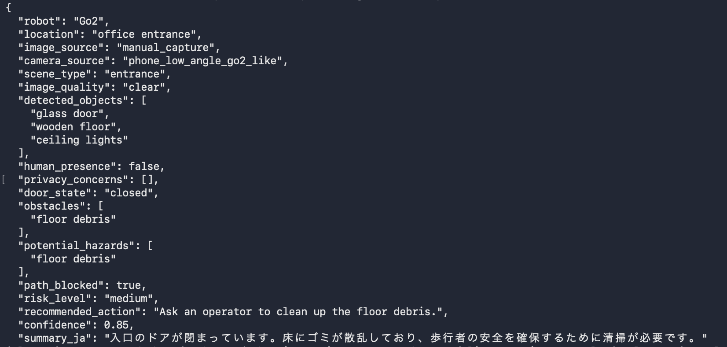Click the "clear" image quality value
The height and width of the screenshot is (347, 727).
tap(144, 87)
